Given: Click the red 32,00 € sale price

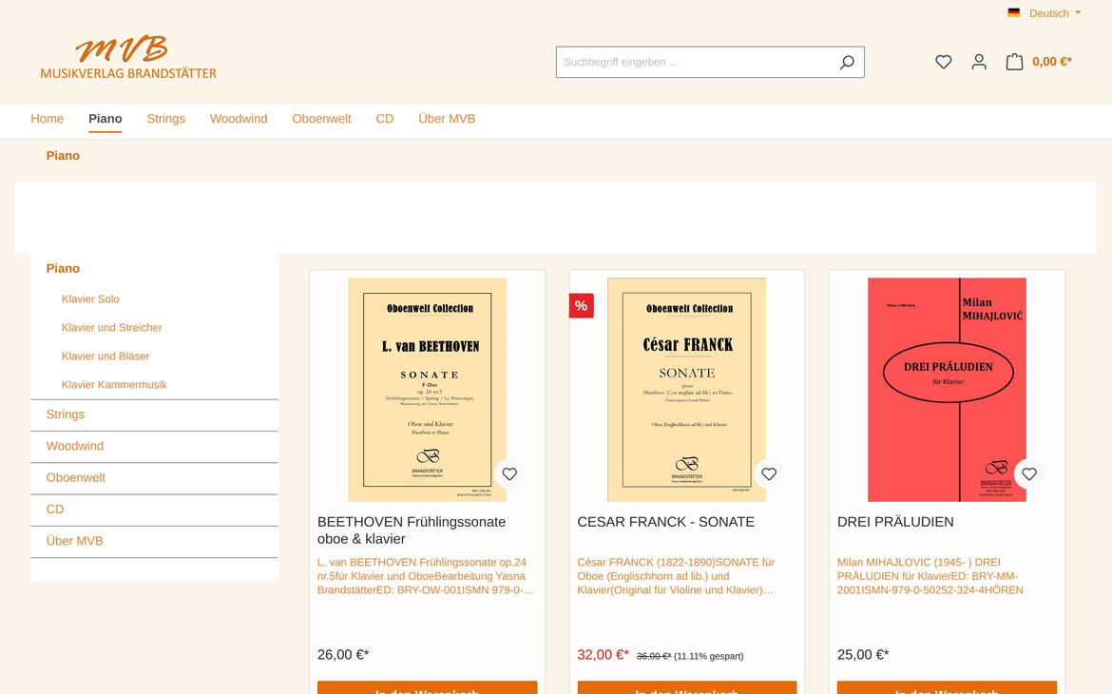Looking at the screenshot, I should (x=603, y=654).
